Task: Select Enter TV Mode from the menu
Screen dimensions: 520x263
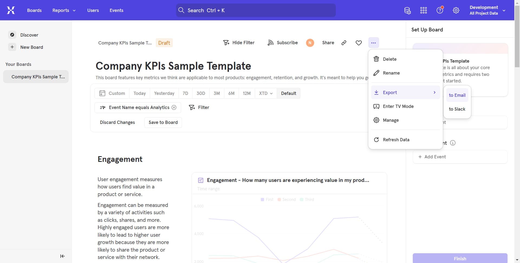Action: point(398,106)
